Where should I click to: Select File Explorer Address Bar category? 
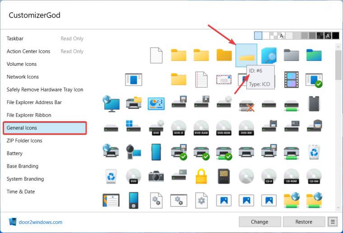coord(34,102)
